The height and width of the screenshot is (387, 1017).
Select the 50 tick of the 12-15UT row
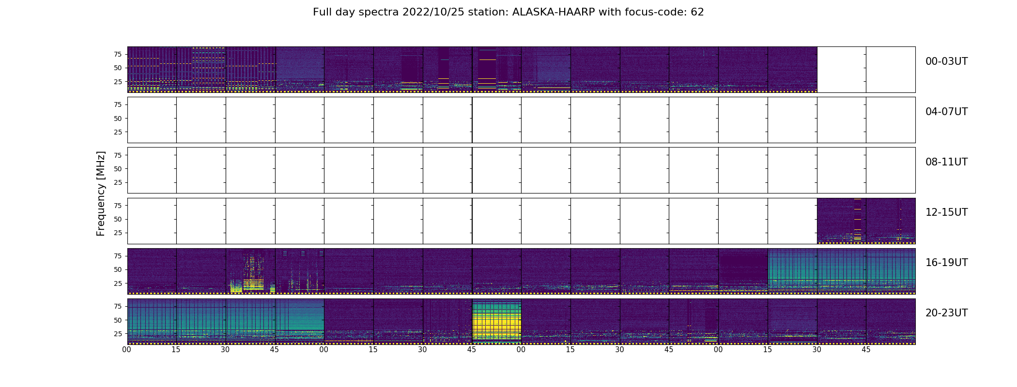pyautogui.click(x=118, y=219)
